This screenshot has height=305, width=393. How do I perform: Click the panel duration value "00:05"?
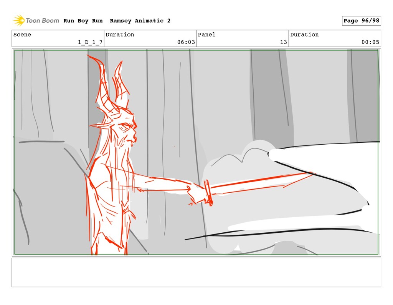370,42
